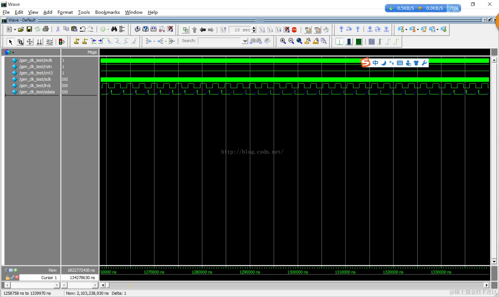
Task: Stop the simulation with the red STOP icon
Action: [x=294, y=30]
